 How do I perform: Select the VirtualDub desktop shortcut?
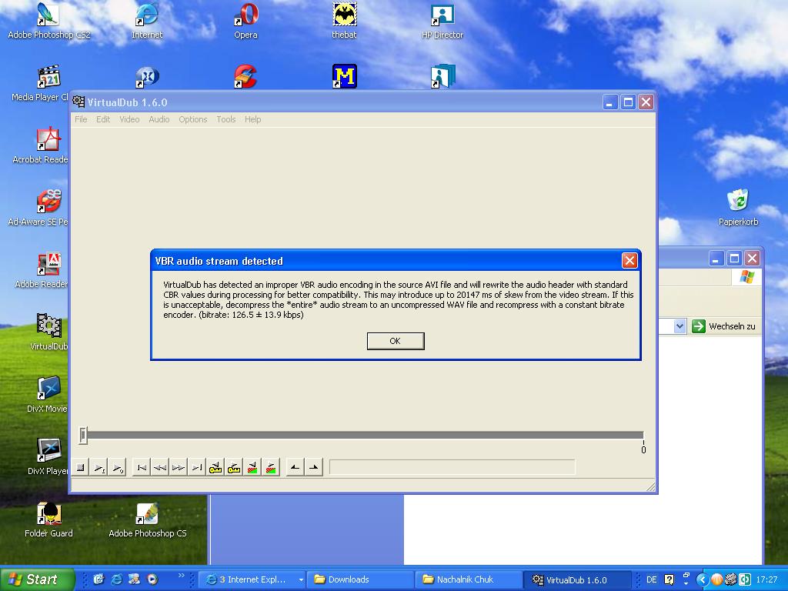point(48,332)
